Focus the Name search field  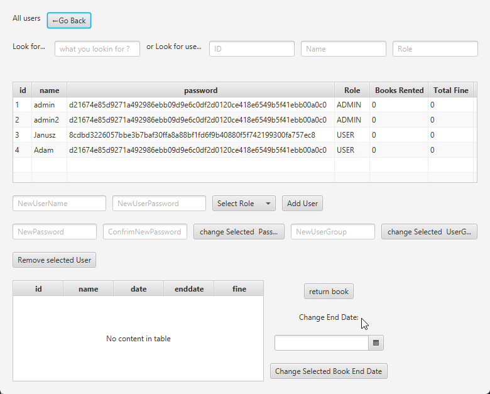pyautogui.click(x=344, y=49)
